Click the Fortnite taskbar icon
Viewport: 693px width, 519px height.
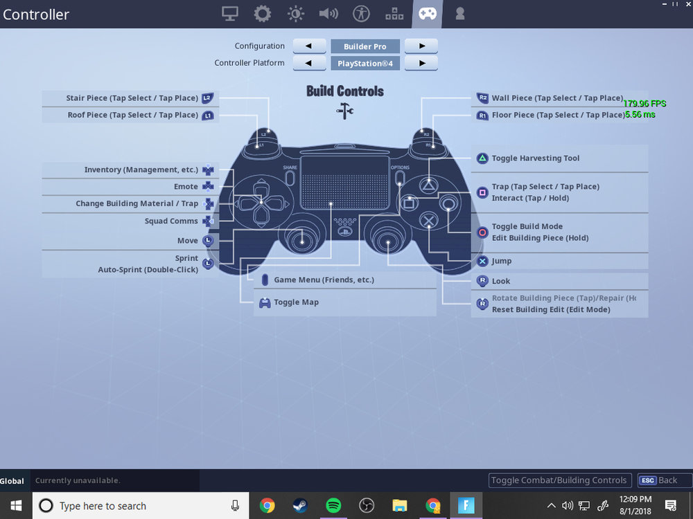[x=466, y=506]
